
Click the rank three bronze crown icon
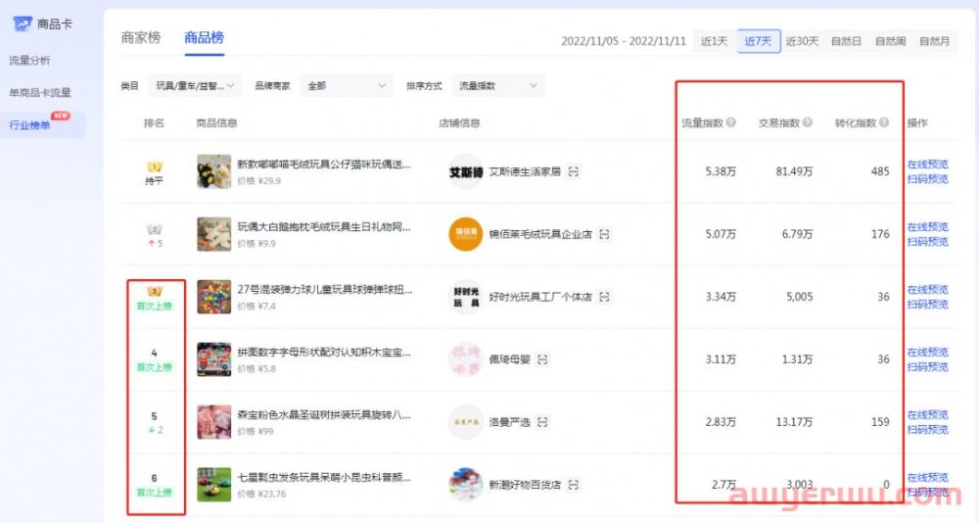[x=155, y=291]
